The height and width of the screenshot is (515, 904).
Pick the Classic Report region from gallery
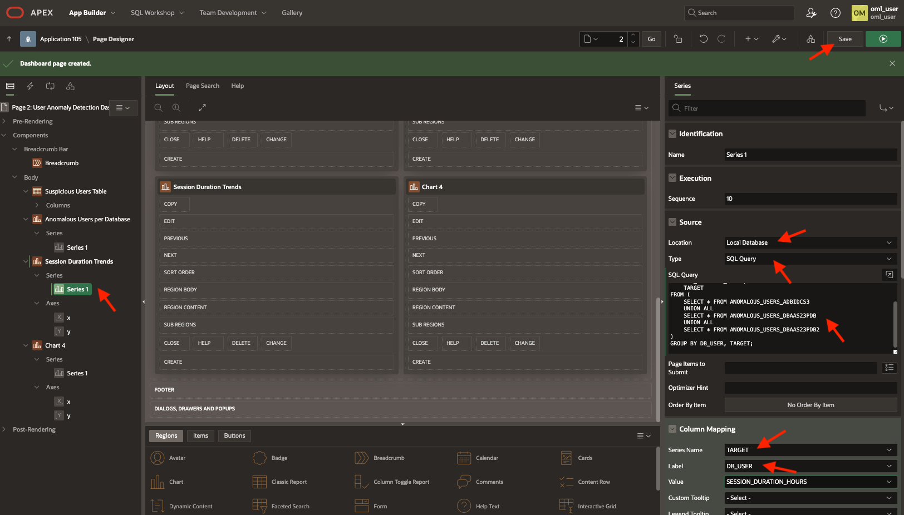coord(279,482)
